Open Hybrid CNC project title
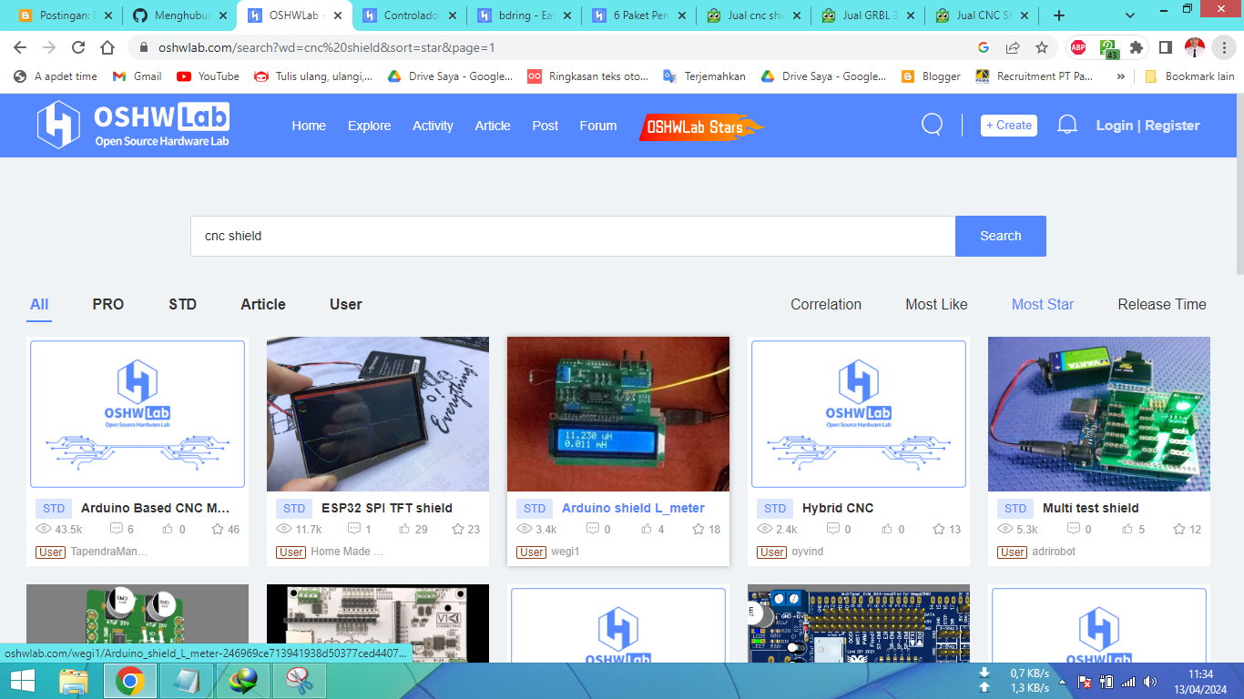Screen dimensions: 1244x699 (x=838, y=508)
